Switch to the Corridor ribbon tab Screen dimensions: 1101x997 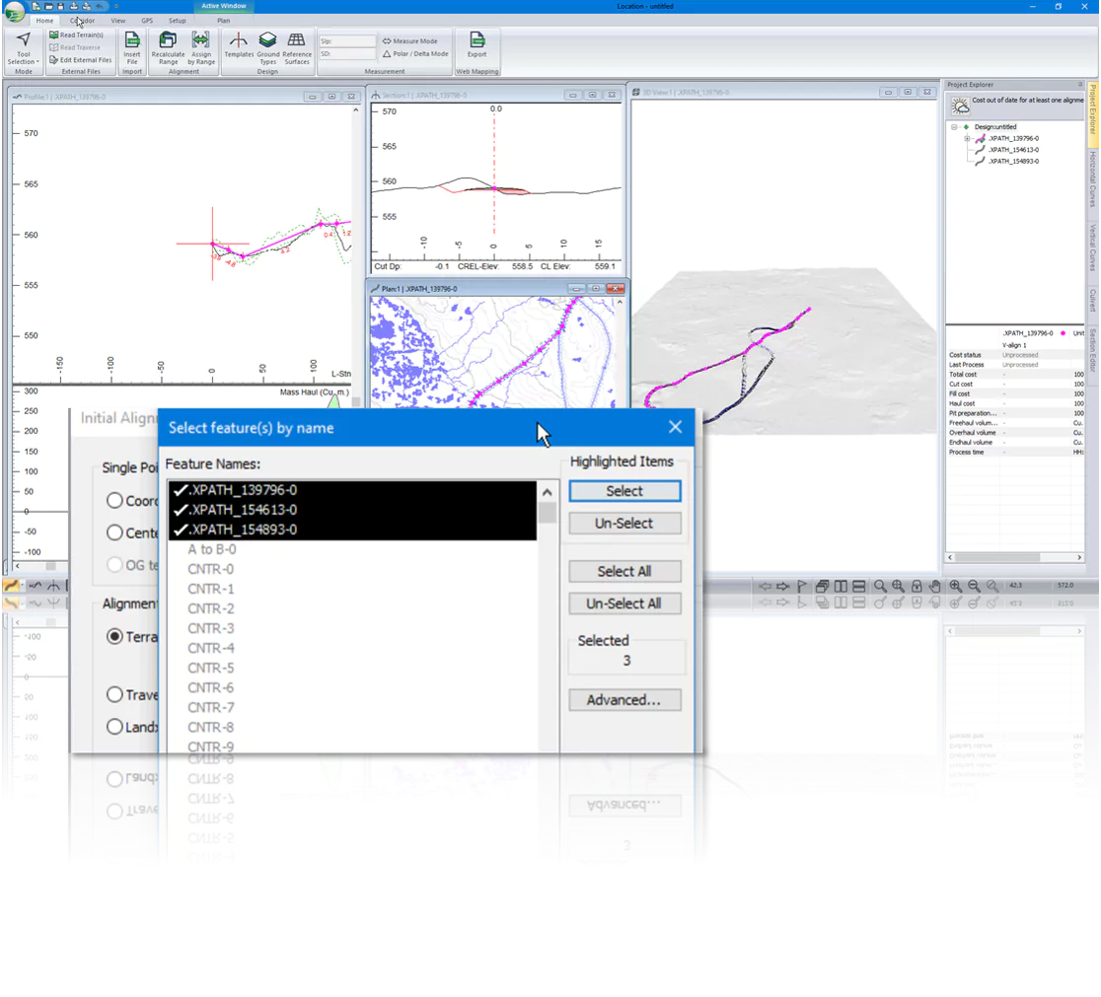(82, 21)
